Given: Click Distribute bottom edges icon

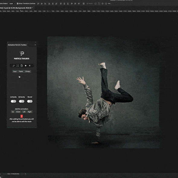Looking at the screenshot, I should [x=68, y=4].
